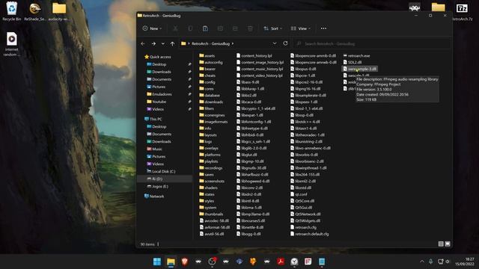Click the Network node in sidebar
479x269 pixels.
[156, 196]
